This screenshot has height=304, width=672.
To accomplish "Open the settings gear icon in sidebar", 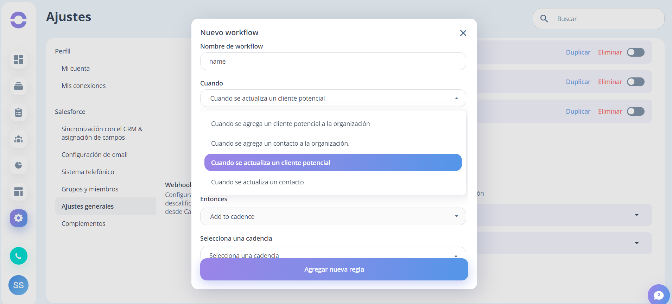I will 19,218.
